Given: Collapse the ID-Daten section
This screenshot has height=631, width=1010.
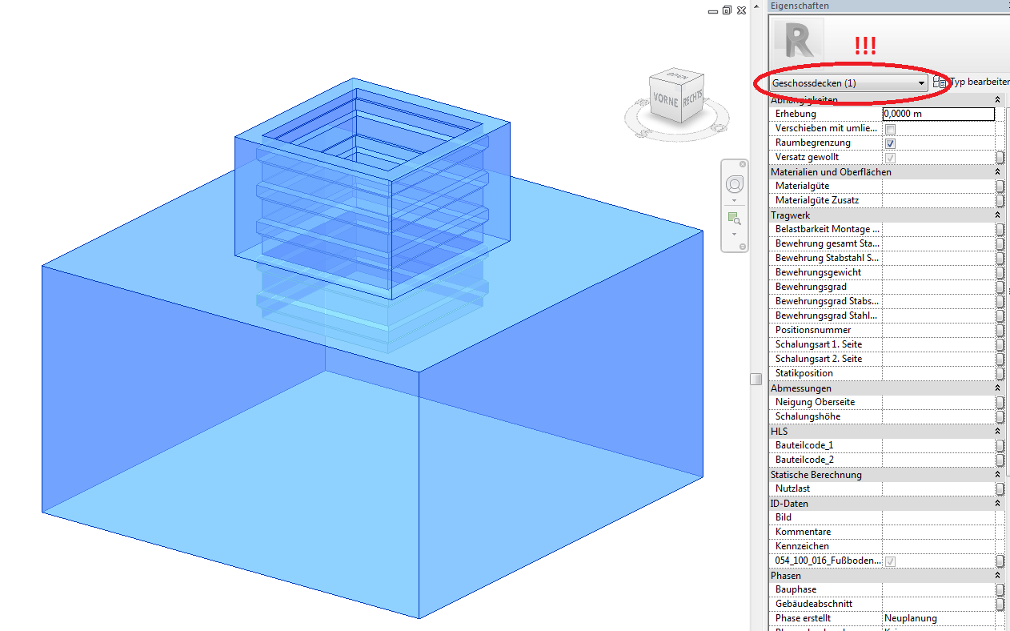Looking at the screenshot, I should (x=997, y=503).
